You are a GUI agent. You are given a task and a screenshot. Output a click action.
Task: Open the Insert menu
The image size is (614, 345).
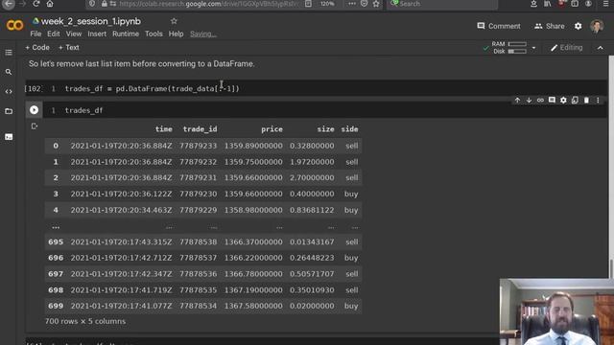pyautogui.click(x=97, y=34)
